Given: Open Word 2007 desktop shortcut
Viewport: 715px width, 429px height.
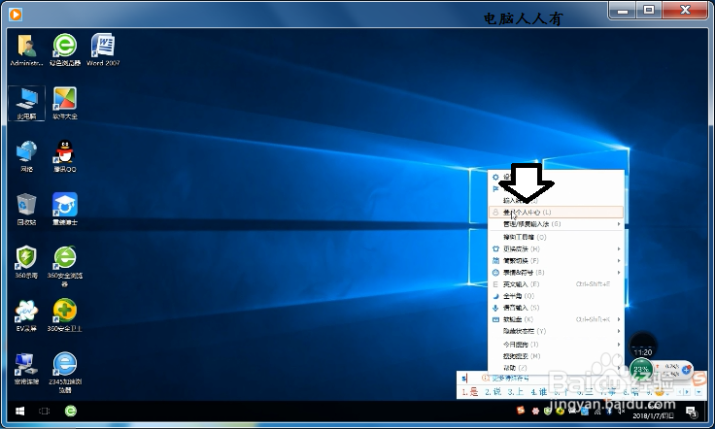Looking at the screenshot, I should pyautogui.click(x=103, y=50).
